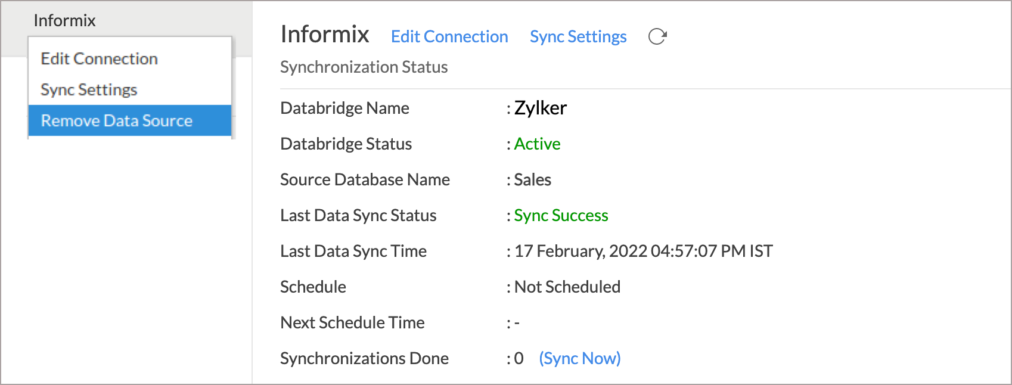Select the Sales database name value
This screenshot has height=385, width=1012.
coord(533,179)
